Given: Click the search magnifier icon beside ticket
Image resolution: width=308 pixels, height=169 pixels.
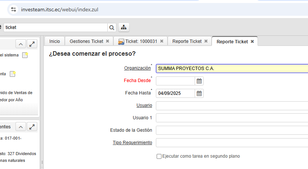Looking at the screenshot, I should pos(112,27).
